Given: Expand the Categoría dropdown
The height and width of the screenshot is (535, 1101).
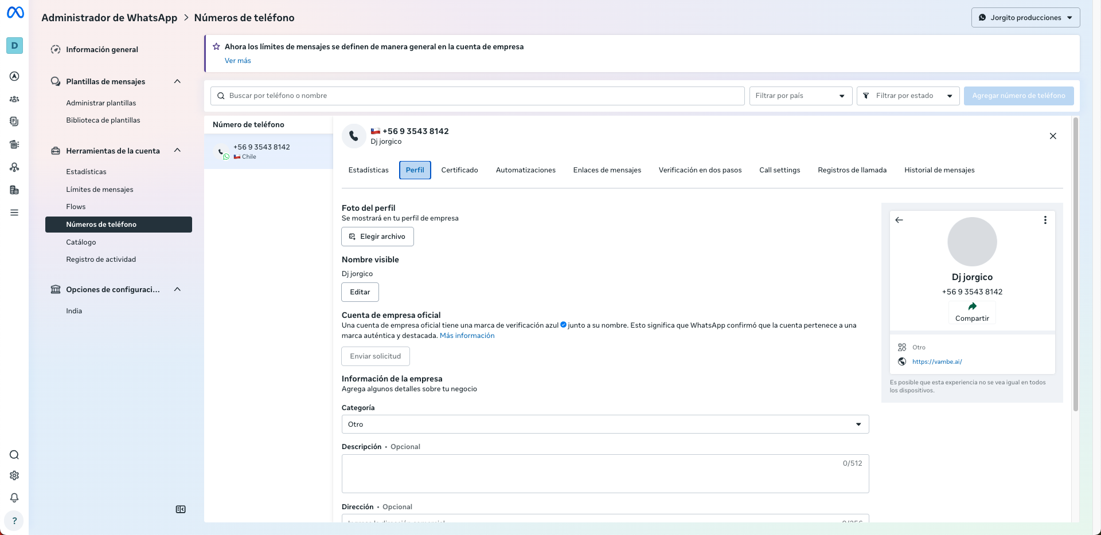Looking at the screenshot, I should 605,424.
